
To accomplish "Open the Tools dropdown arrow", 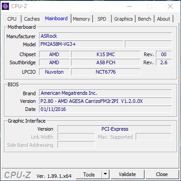I will coord(106,174).
